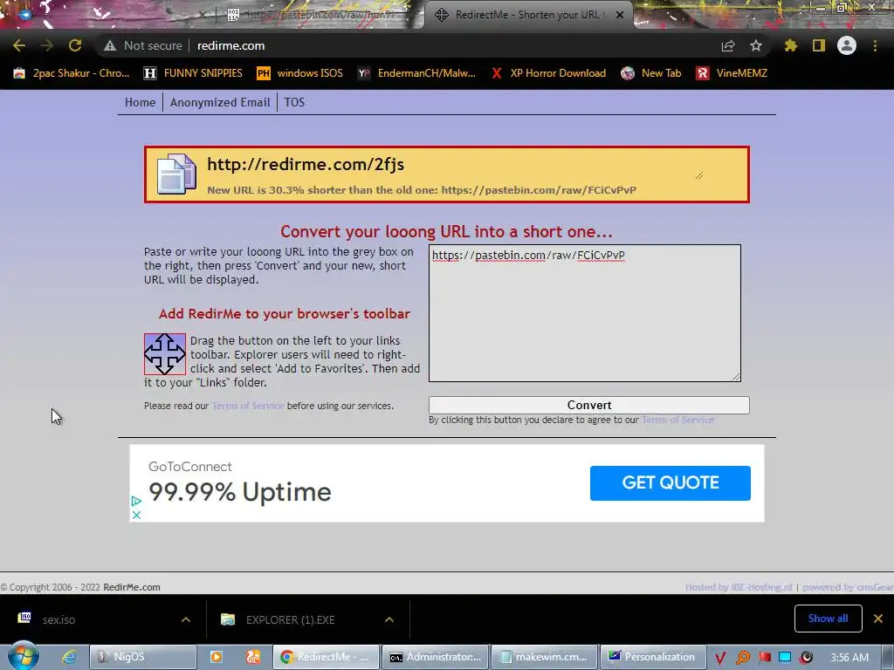Click the red V system tray icon
Viewport: 894px width, 670px height.
(x=720, y=658)
